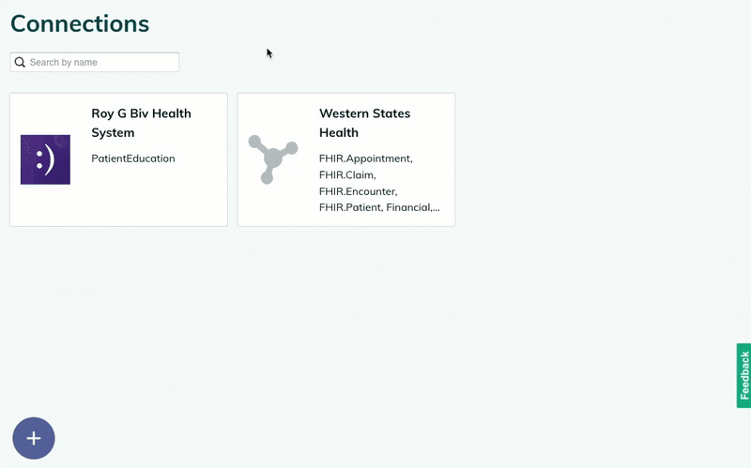Click the FHIR.Patient text

[349, 207]
